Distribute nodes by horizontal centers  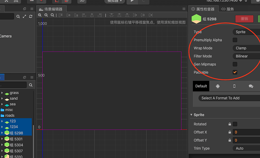(142, 15)
